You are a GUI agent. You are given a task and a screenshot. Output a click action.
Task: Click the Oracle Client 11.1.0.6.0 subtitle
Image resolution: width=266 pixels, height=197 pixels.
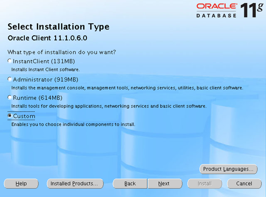point(47,38)
